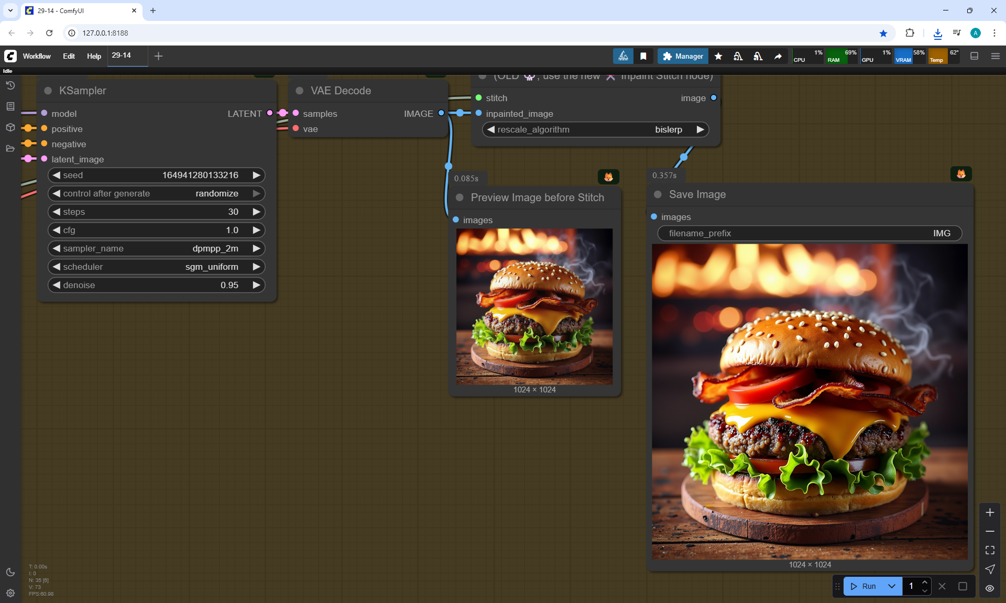
Task: Toggle the KSampler node collapse dot
Action: 48,91
